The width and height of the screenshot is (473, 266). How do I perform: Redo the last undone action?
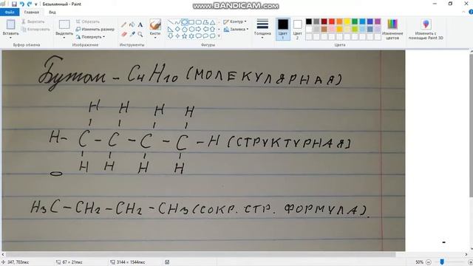click(x=30, y=4)
